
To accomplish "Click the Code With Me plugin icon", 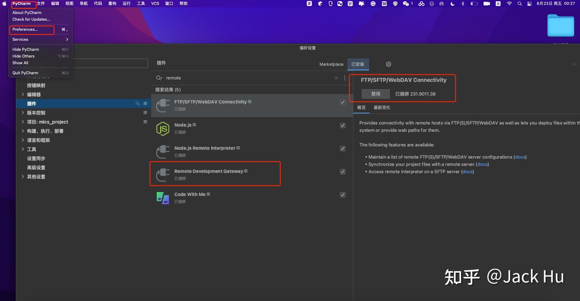I will pos(162,198).
